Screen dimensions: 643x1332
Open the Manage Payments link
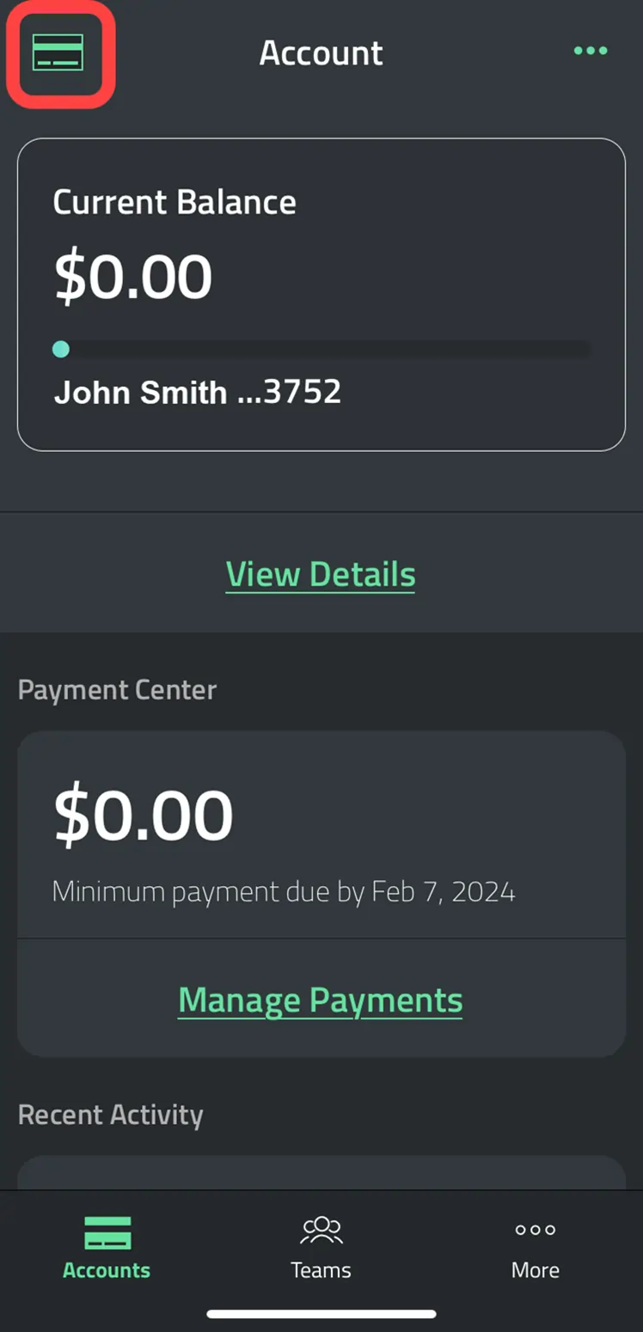[321, 1000]
